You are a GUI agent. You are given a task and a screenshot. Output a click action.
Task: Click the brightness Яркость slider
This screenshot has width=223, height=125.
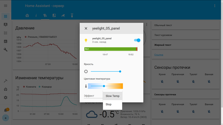pyautogui.click(x=106, y=72)
